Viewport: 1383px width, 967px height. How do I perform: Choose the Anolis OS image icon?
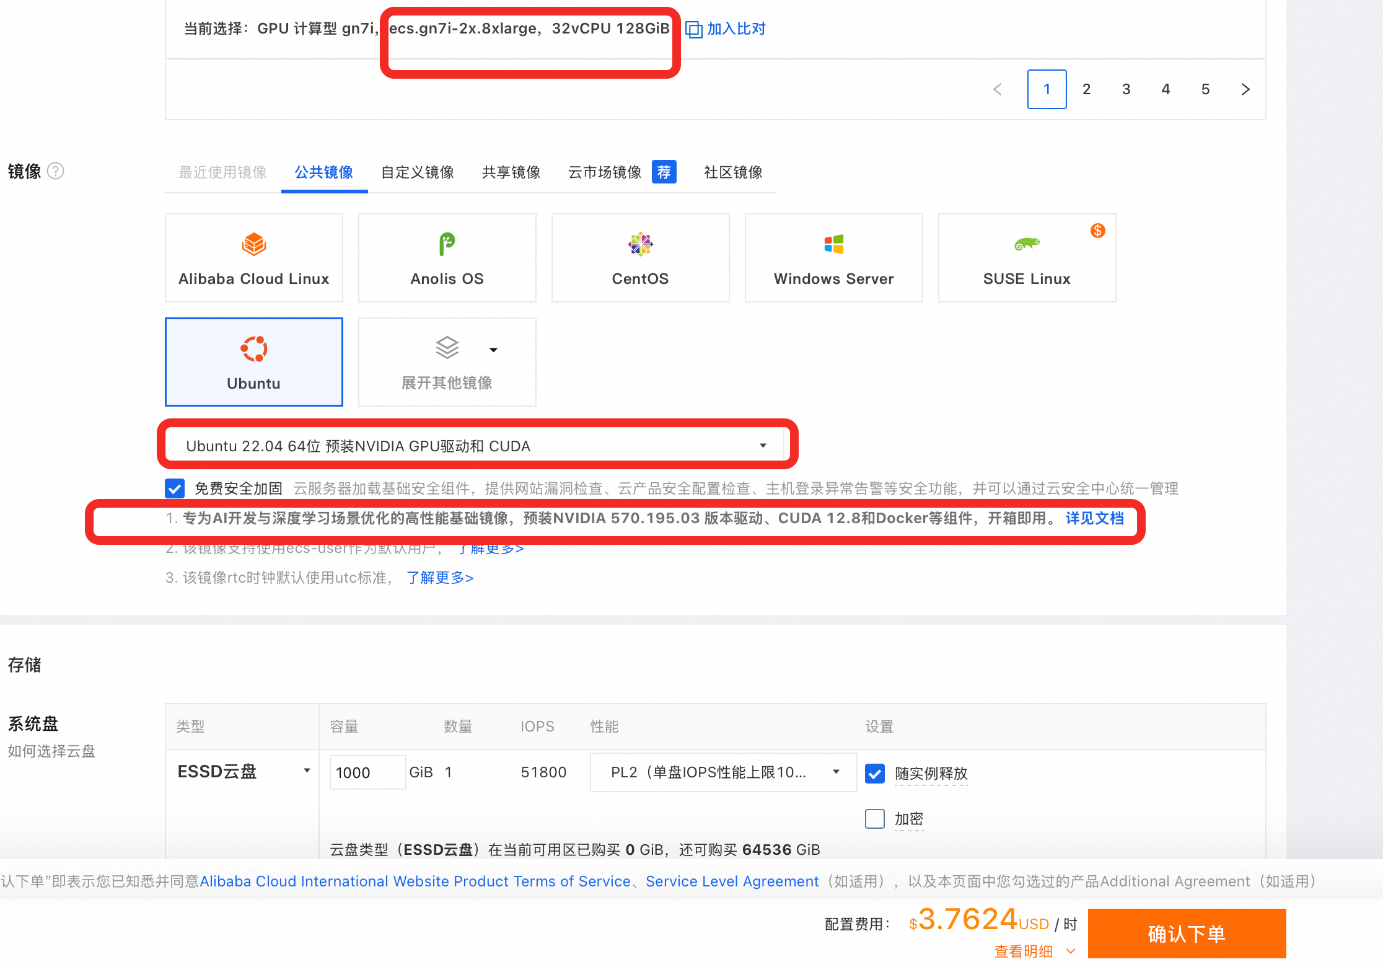point(447,244)
